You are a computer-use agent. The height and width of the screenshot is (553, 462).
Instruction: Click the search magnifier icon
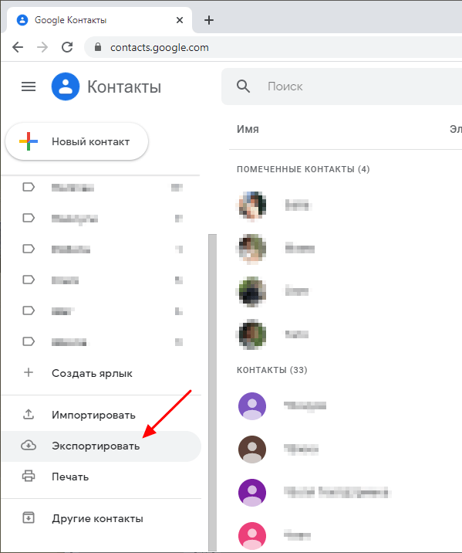click(243, 86)
